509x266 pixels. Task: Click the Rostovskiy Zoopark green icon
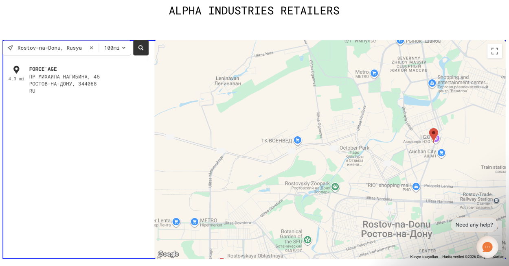[x=335, y=187]
